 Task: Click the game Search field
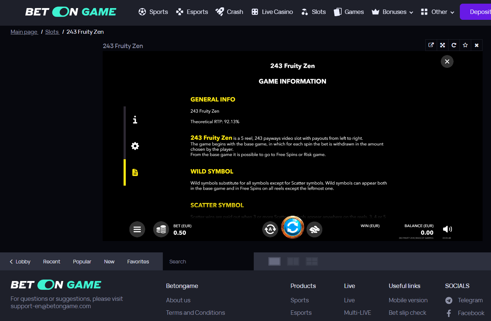click(208, 262)
